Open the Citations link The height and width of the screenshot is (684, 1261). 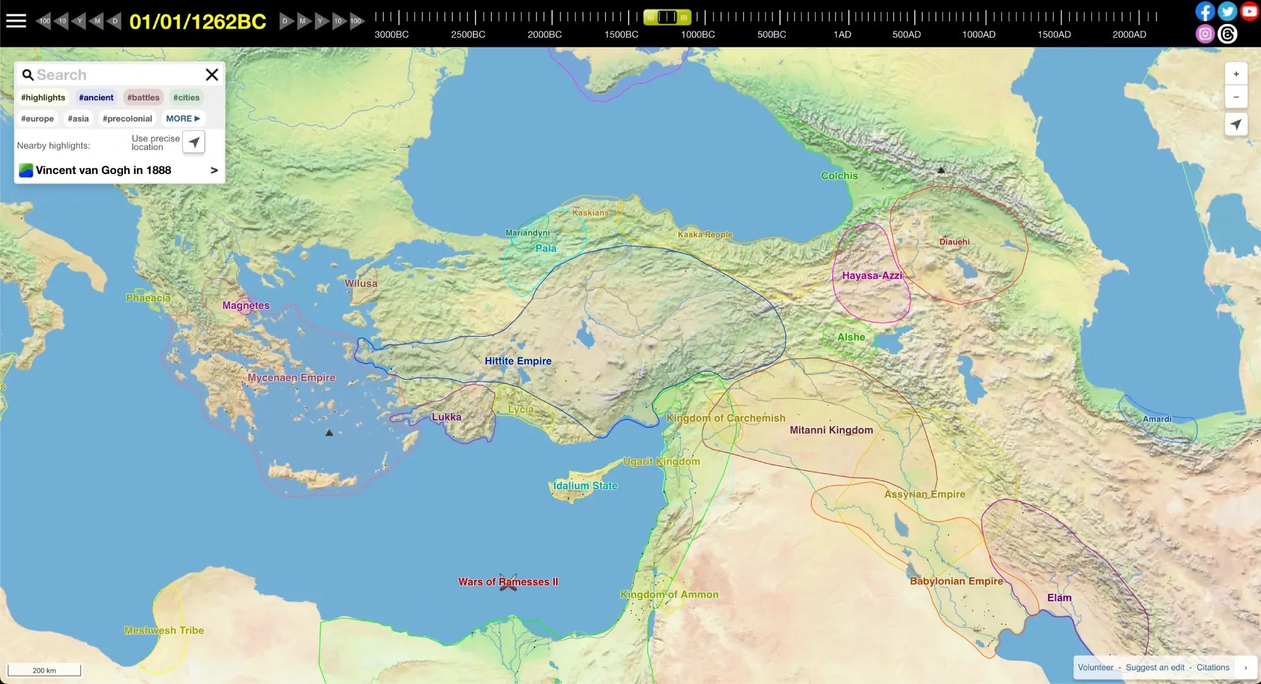1212,668
